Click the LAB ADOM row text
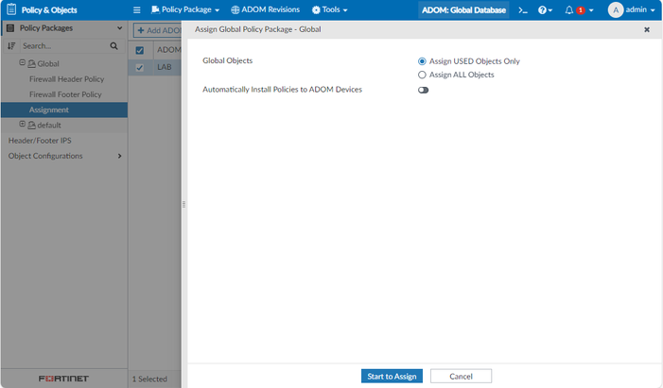The height and width of the screenshot is (388, 663). pos(165,67)
